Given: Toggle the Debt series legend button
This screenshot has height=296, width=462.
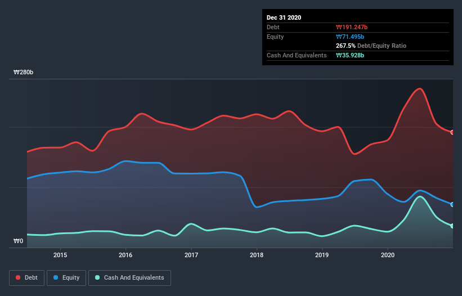Looking at the screenshot, I should (x=26, y=278).
